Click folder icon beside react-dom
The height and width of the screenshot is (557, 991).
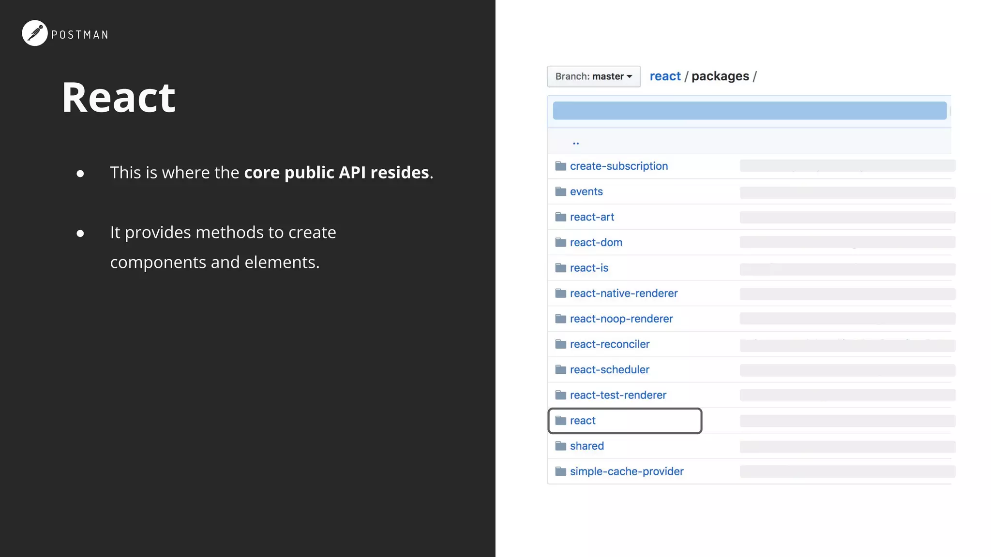pos(561,242)
